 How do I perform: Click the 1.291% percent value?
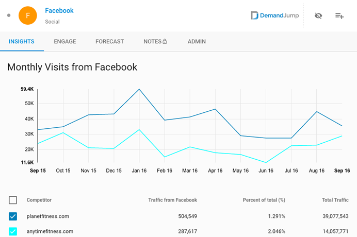click(x=277, y=216)
